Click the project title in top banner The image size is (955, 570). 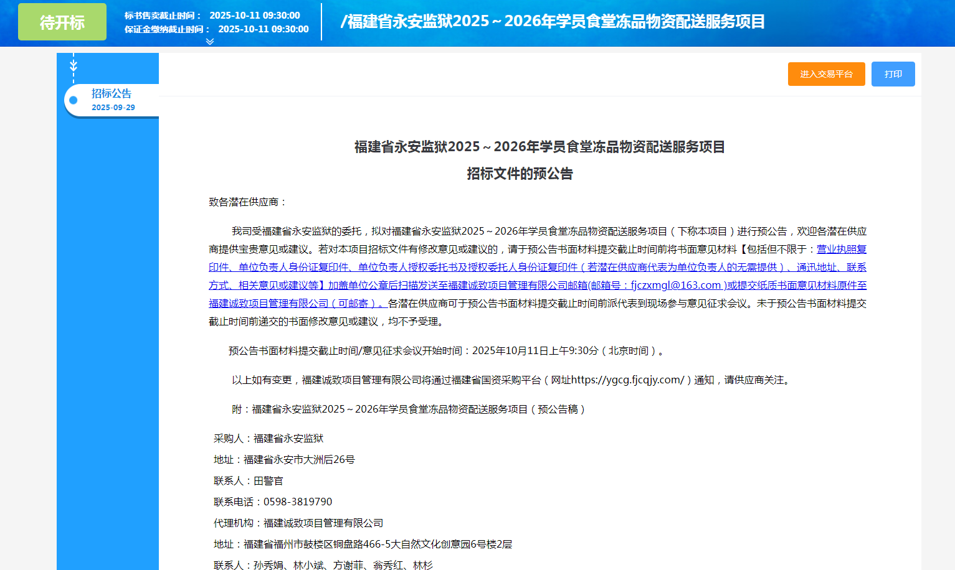click(553, 21)
